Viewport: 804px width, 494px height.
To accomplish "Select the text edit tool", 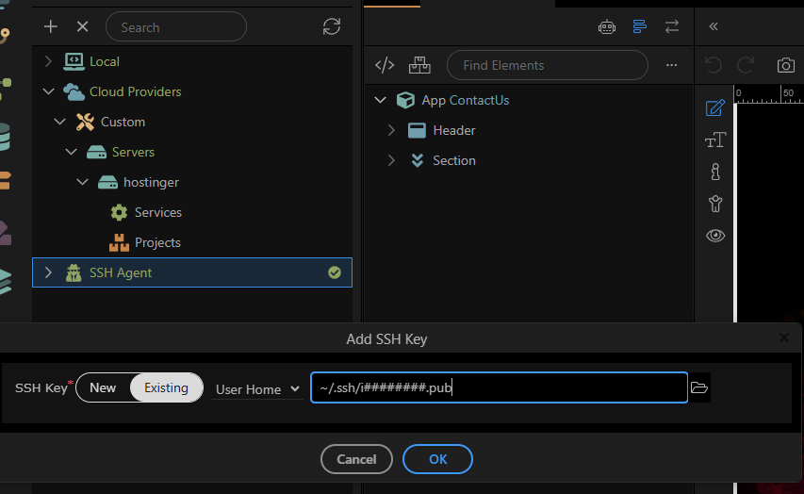I will tap(715, 140).
